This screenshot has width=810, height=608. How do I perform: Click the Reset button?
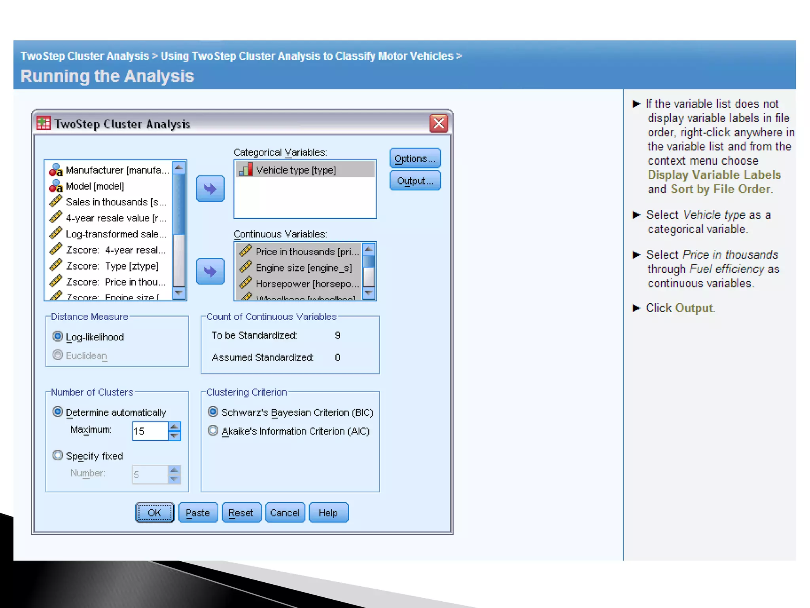coord(241,513)
